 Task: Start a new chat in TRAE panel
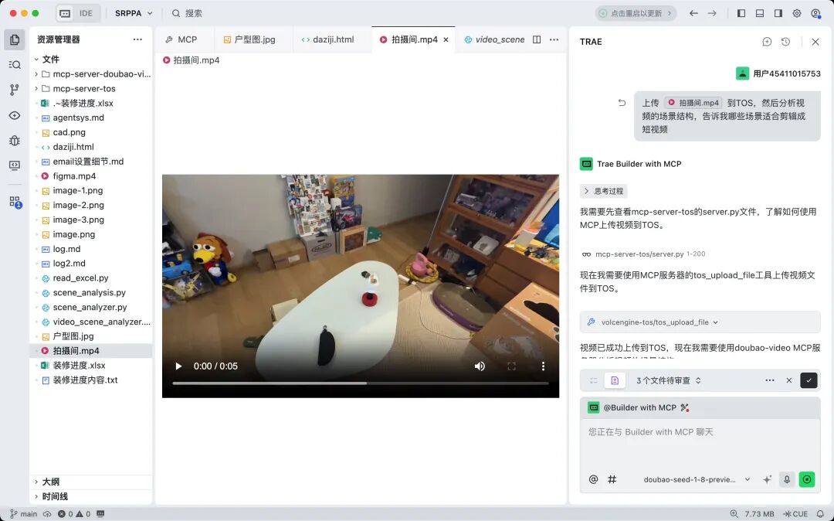click(767, 42)
